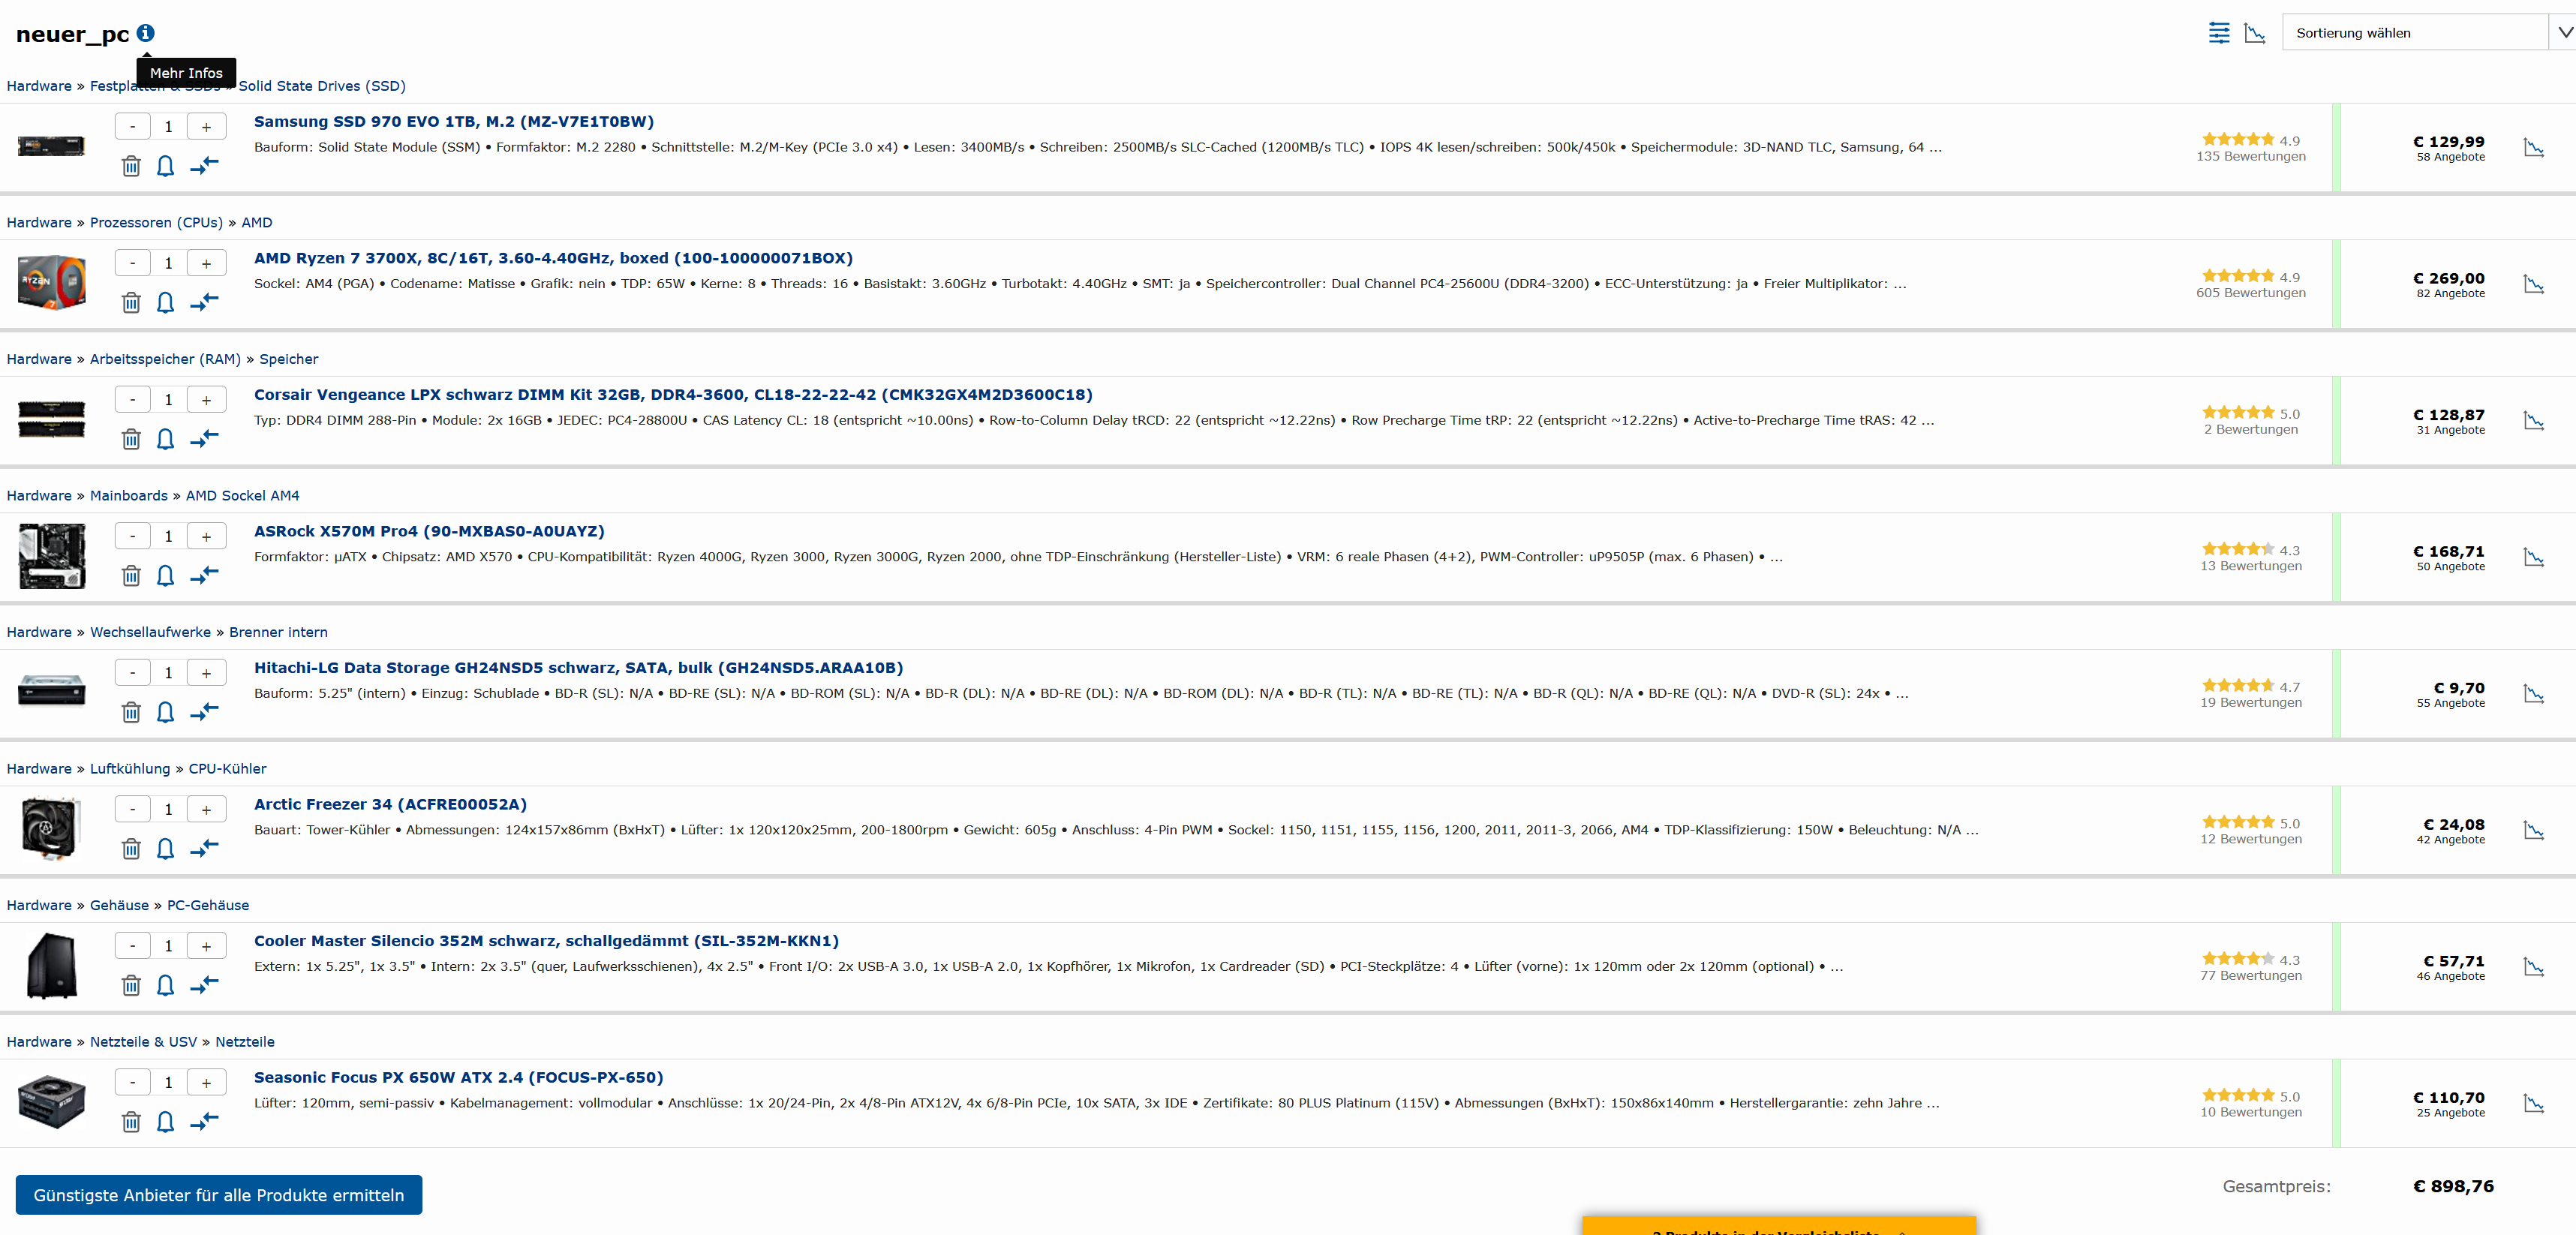Image resolution: width=2576 pixels, height=1235 pixels.
Task: Open 58 Angebote for Samsung SSD
Action: point(2450,157)
